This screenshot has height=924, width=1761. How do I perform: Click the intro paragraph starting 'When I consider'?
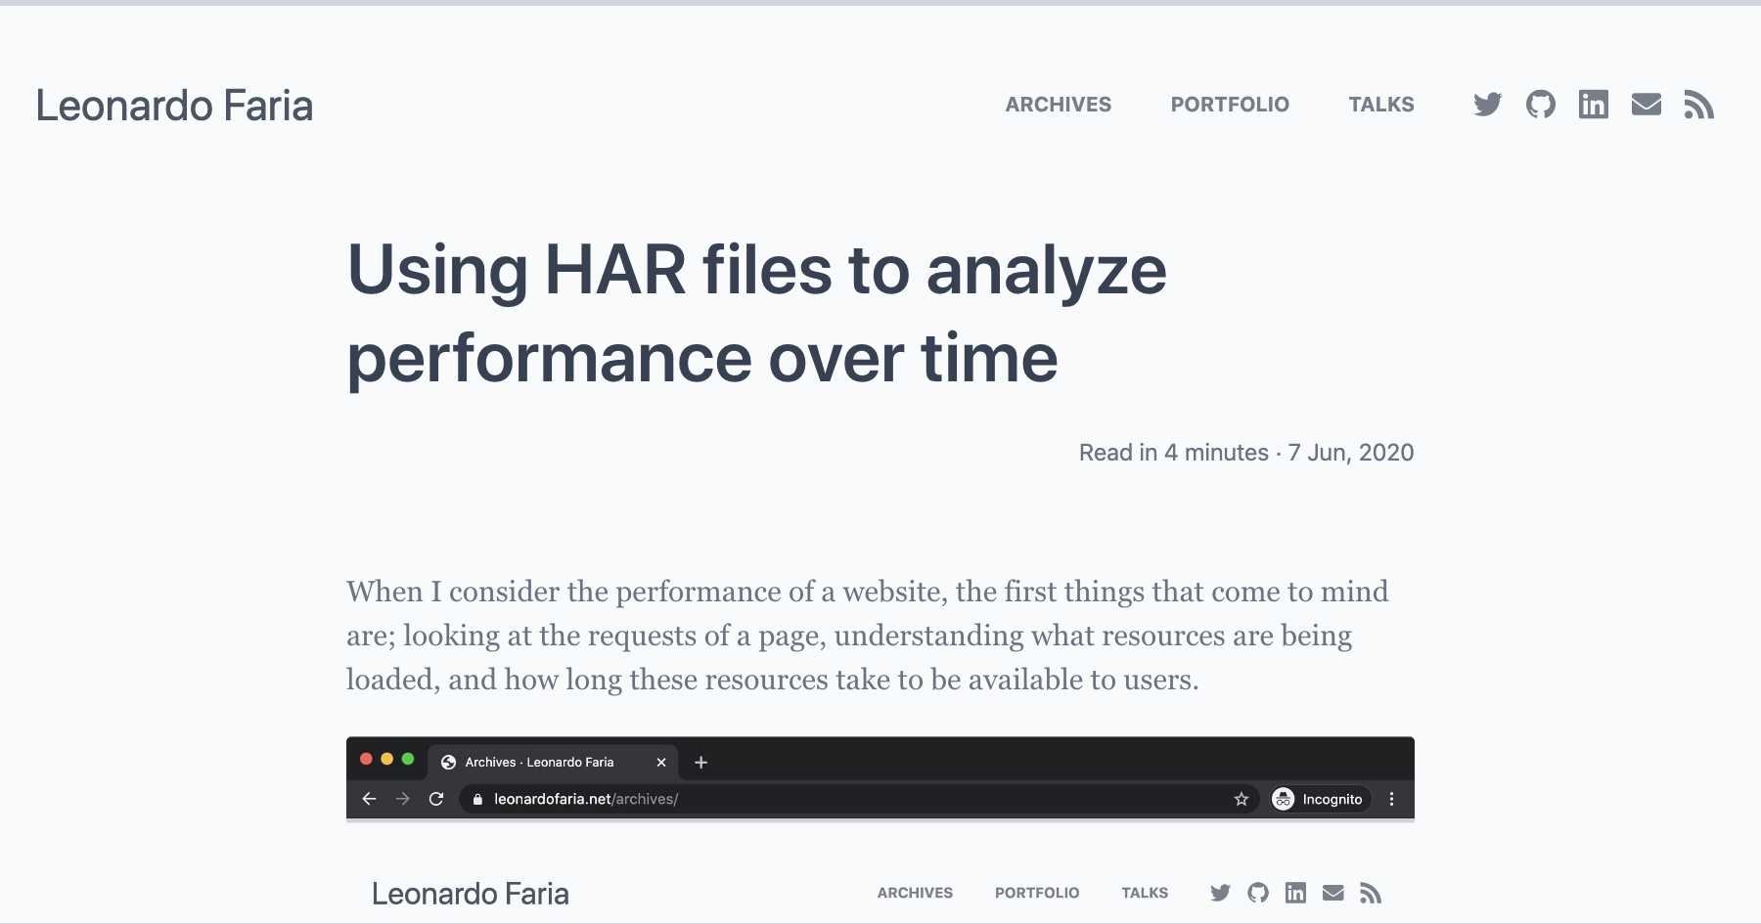[867, 636]
